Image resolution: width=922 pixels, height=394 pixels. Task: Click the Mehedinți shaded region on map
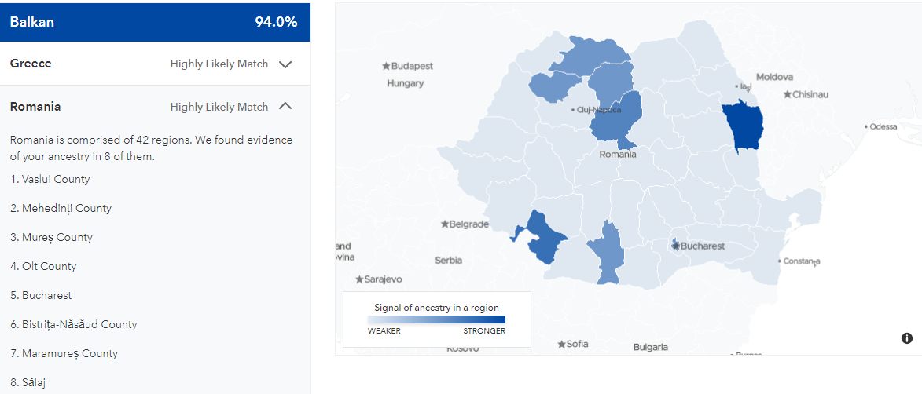(x=542, y=238)
